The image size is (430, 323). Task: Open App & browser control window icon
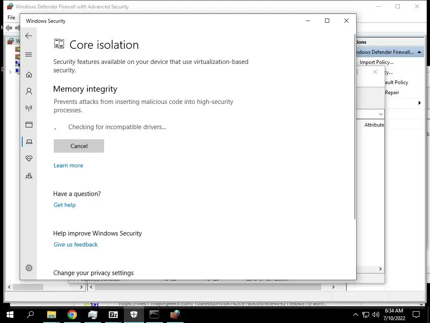[x=29, y=124]
